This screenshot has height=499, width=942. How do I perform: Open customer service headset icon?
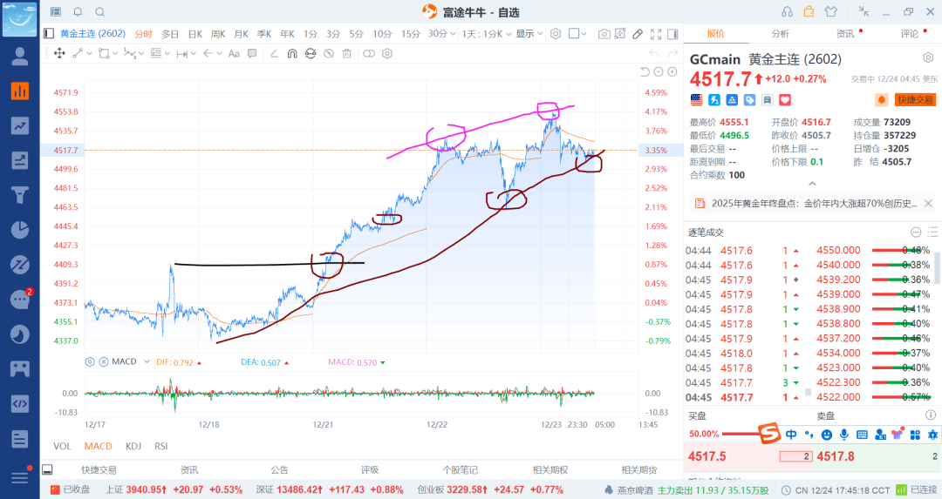pyautogui.click(x=787, y=12)
